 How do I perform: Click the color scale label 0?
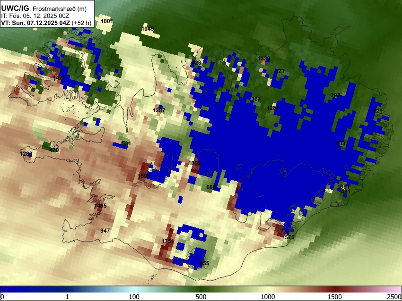point(2,297)
